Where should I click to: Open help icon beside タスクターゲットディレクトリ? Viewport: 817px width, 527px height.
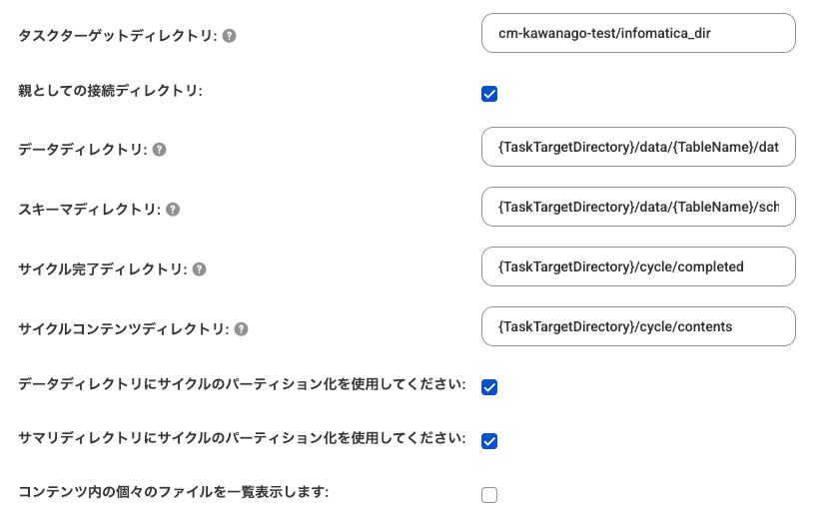(x=230, y=35)
